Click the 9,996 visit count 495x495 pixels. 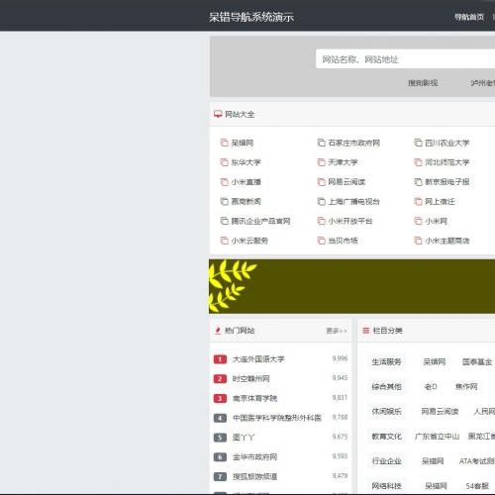pos(340,358)
